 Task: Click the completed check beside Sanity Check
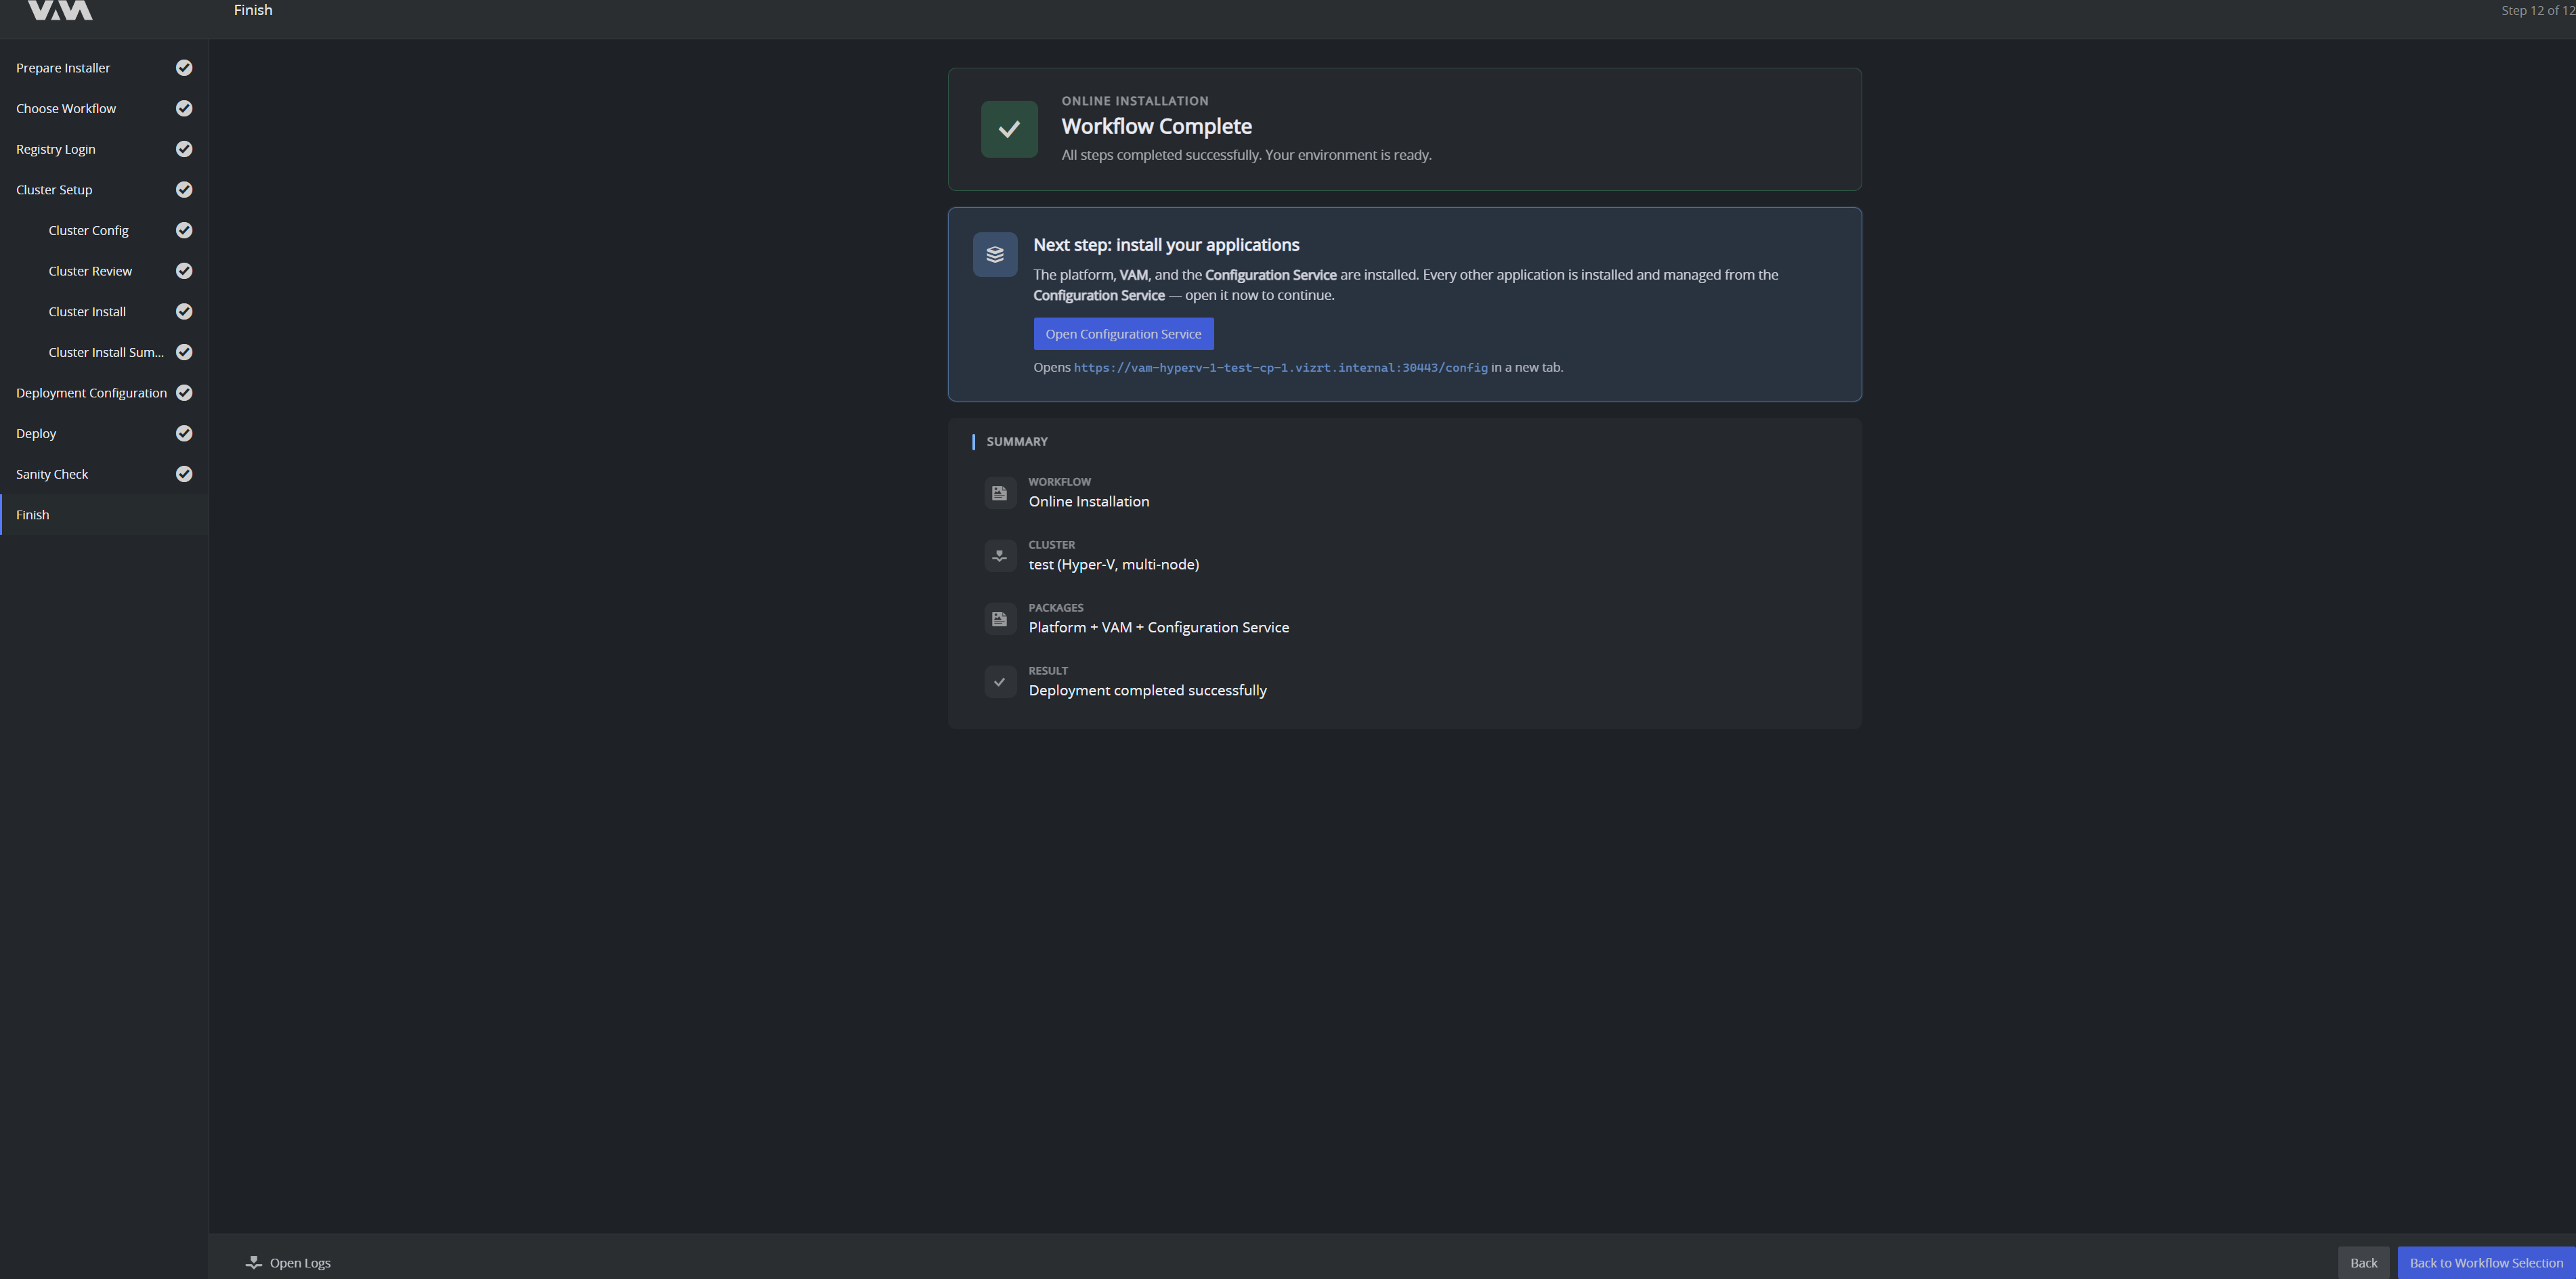pyautogui.click(x=184, y=474)
